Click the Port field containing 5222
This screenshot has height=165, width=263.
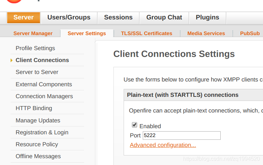pos(182,135)
